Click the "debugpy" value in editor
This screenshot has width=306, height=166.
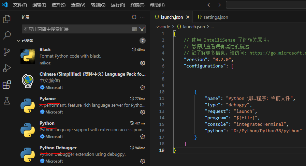238,105
